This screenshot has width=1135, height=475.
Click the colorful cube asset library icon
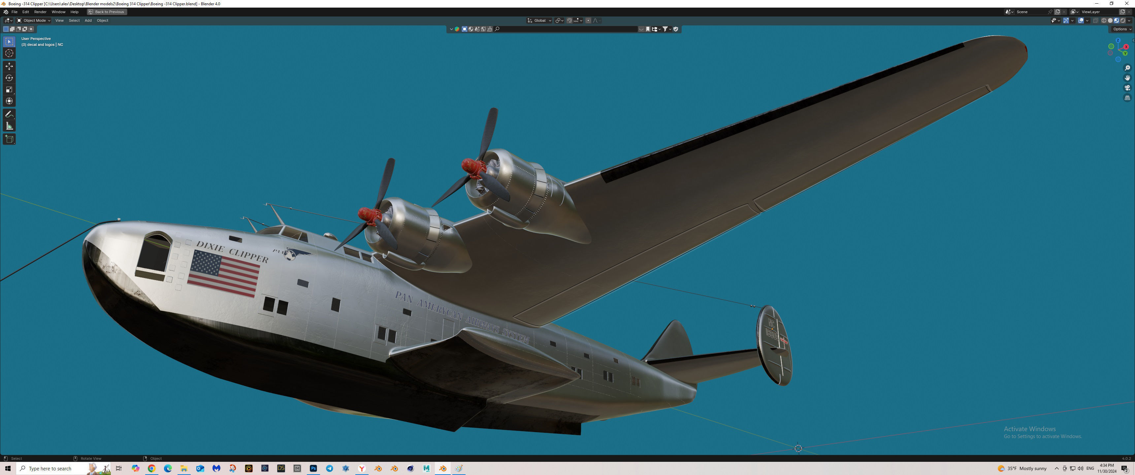point(457,29)
